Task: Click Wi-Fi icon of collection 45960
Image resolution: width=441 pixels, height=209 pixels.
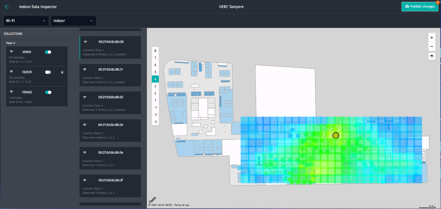Action: tap(11, 52)
